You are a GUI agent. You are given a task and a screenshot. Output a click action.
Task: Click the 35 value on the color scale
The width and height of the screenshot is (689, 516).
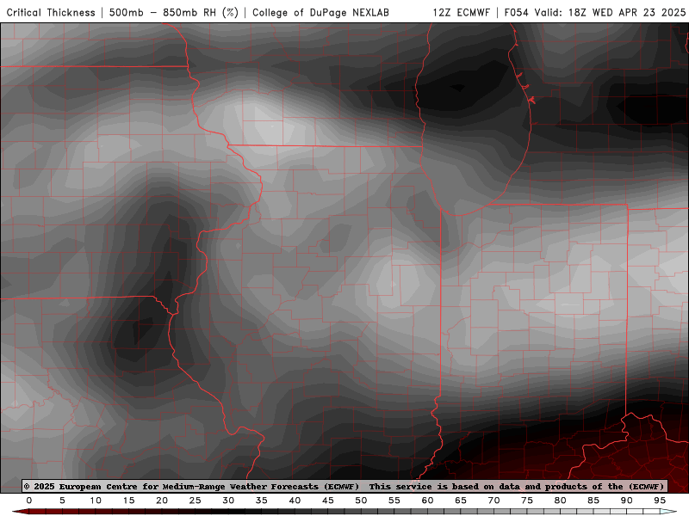tap(262, 501)
